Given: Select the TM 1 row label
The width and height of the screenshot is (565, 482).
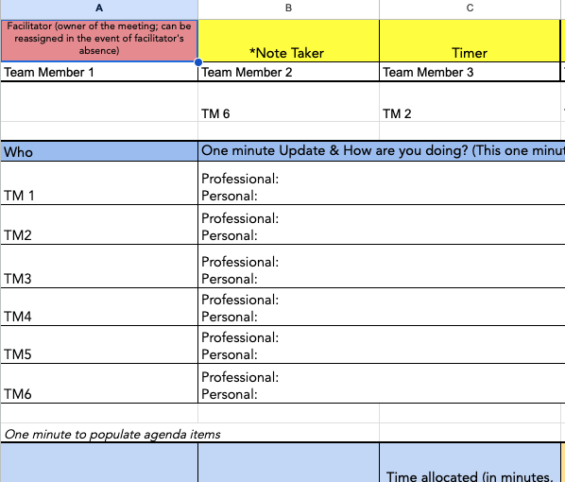Looking at the screenshot, I should [x=99, y=183].
